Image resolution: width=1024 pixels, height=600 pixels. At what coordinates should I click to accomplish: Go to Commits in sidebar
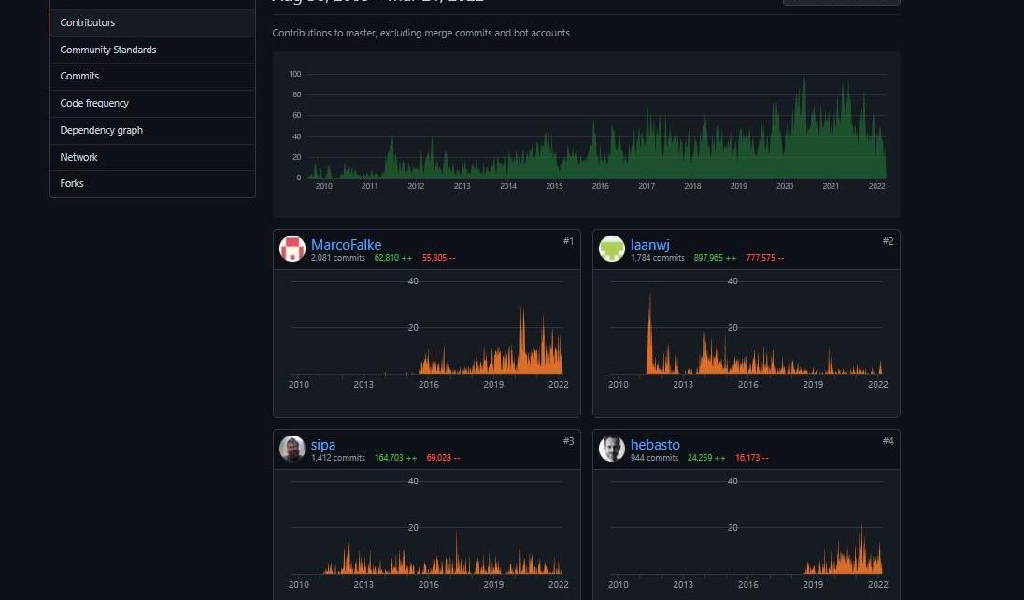79,76
